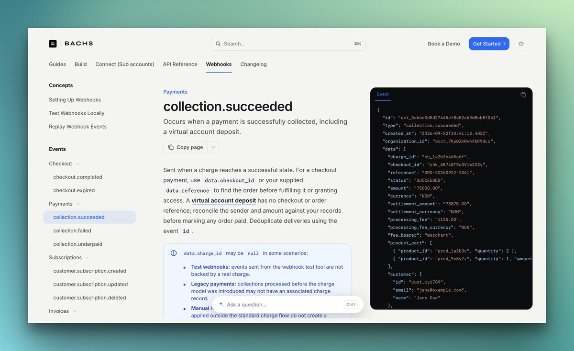Go to checkout.expired event

[x=74, y=190]
